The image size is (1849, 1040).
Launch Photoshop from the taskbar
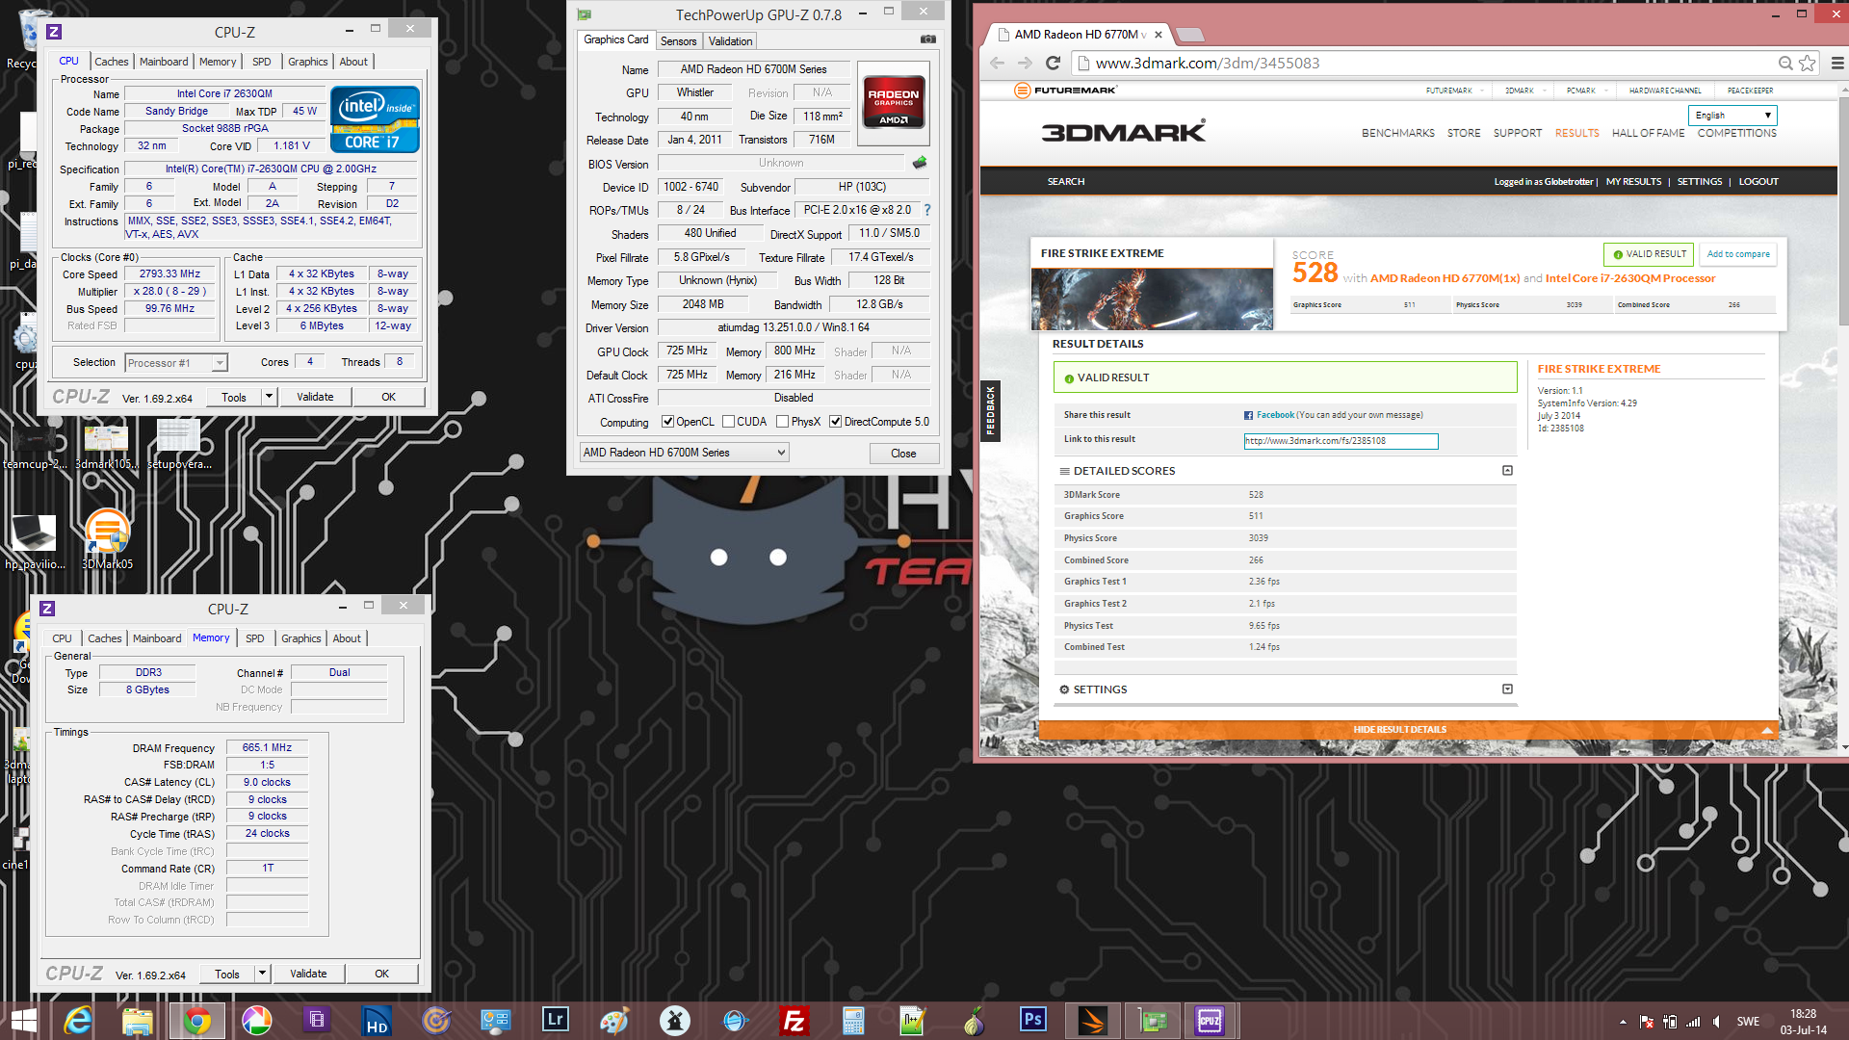pos(1032,1021)
